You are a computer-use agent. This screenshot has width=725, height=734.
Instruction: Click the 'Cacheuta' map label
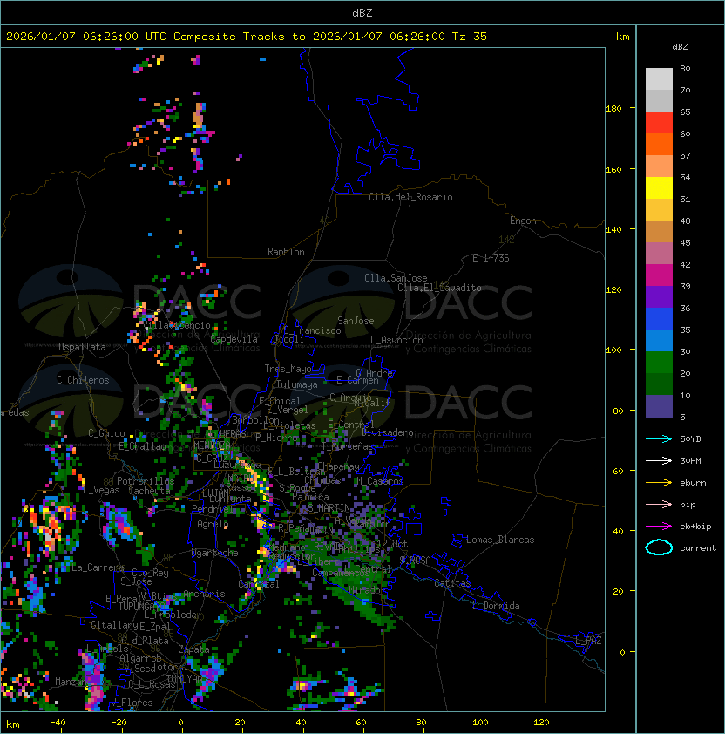coord(149,491)
